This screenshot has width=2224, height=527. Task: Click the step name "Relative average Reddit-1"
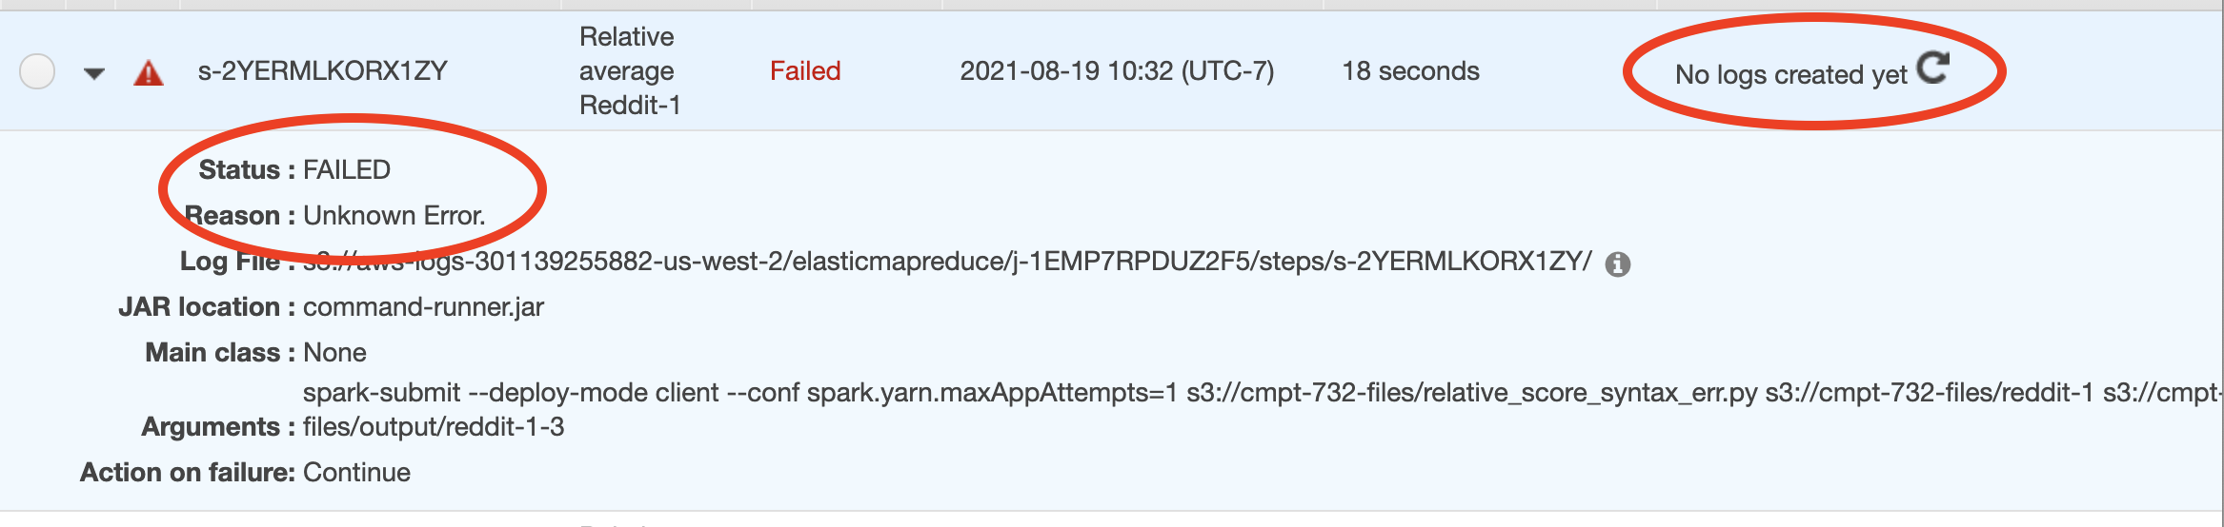coord(629,71)
